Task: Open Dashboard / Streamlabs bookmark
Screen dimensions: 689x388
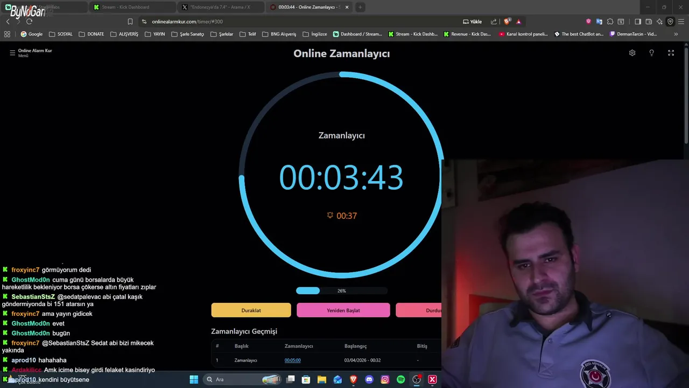Action: (357, 34)
